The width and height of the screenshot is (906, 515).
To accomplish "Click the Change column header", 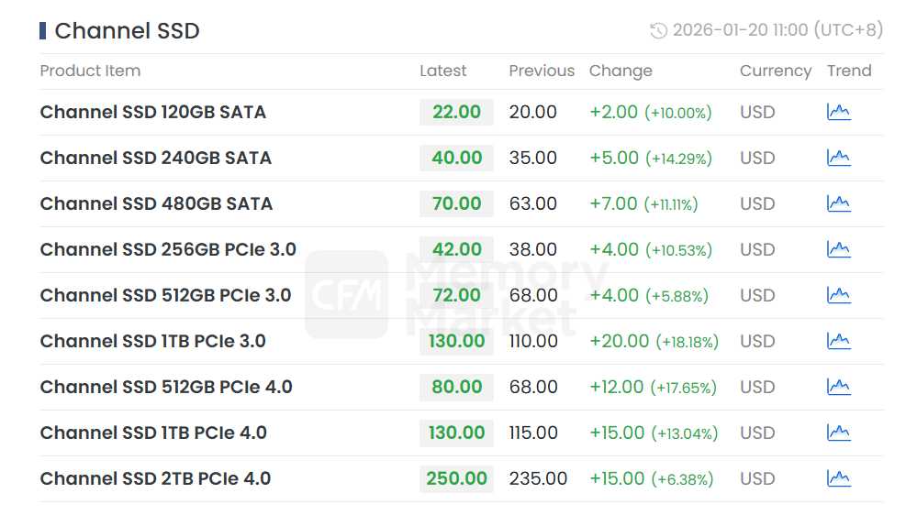I will coord(621,71).
